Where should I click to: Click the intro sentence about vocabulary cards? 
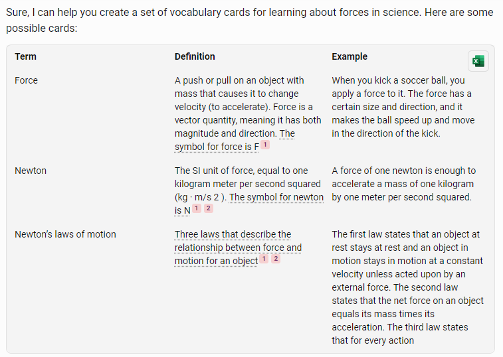(250, 20)
